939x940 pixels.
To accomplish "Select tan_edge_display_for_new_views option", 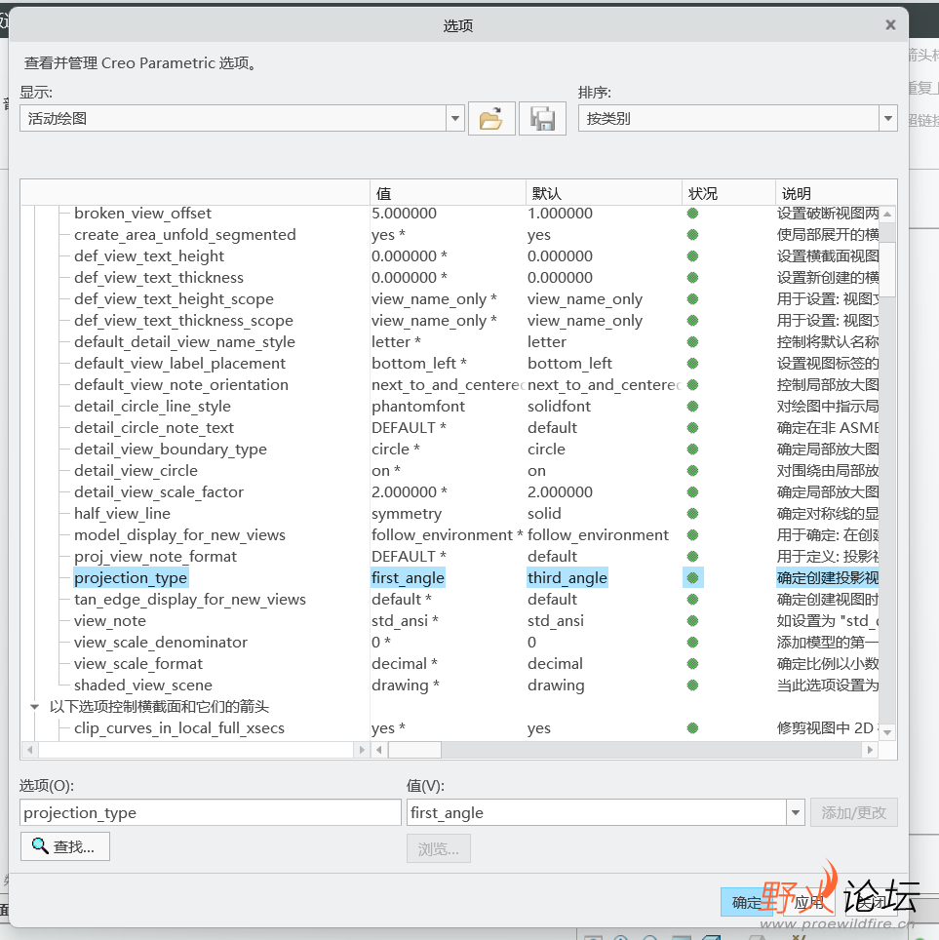I will pos(190,600).
